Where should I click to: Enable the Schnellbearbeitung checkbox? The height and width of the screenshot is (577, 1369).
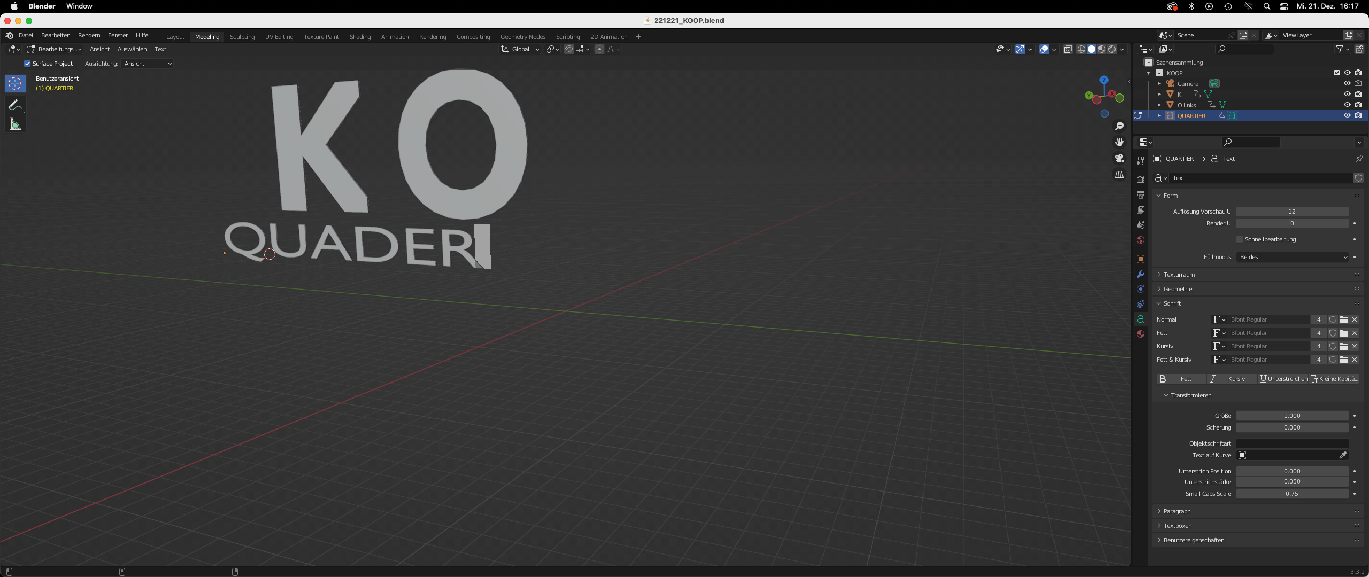click(x=1240, y=239)
